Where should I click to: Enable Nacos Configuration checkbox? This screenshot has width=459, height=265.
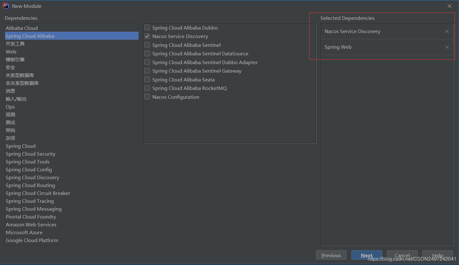click(x=147, y=97)
